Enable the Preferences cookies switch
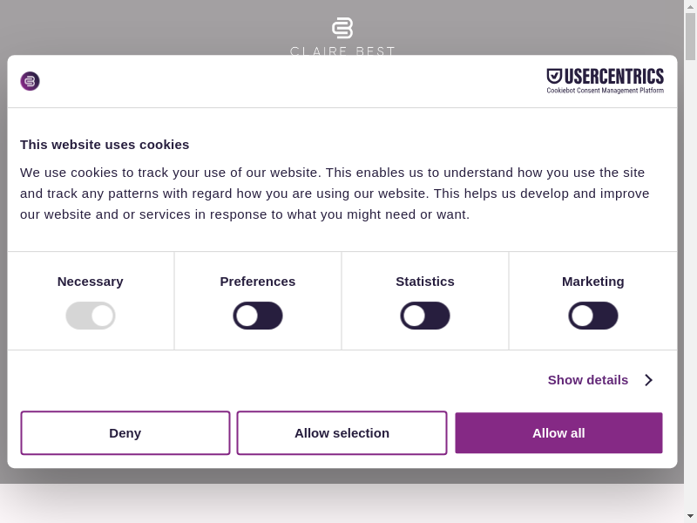Image resolution: width=697 pixels, height=523 pixels. [x=258, y=316]
